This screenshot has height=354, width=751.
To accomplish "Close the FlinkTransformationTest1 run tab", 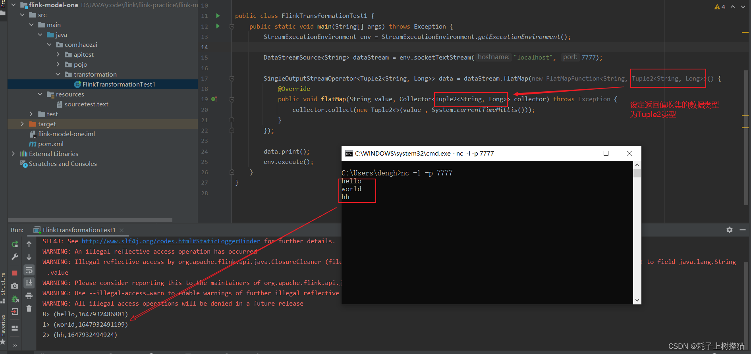I will click(122, 230).
